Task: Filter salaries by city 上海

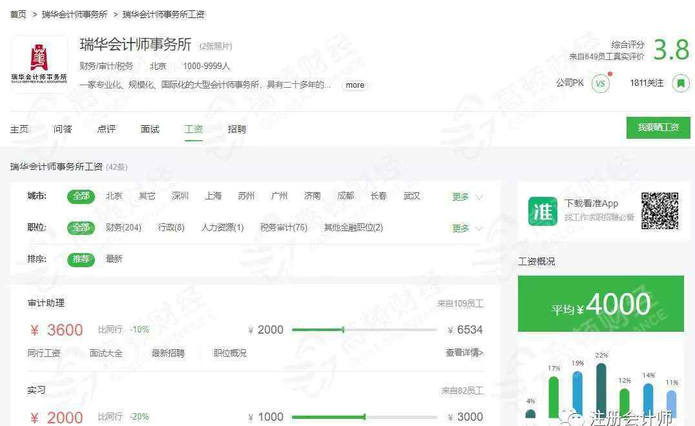Action: click(x=213, y=196)
